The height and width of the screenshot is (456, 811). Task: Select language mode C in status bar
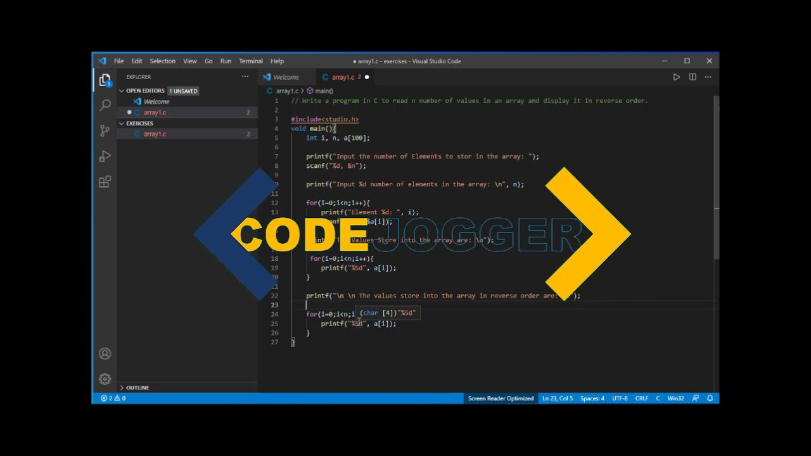pyautogui.click(x=658, y=398)
